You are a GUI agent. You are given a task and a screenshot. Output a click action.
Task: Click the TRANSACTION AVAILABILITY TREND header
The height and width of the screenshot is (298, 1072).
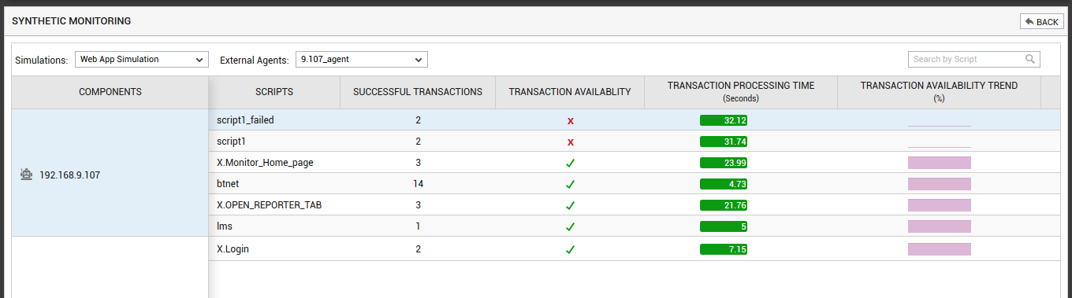939,92
